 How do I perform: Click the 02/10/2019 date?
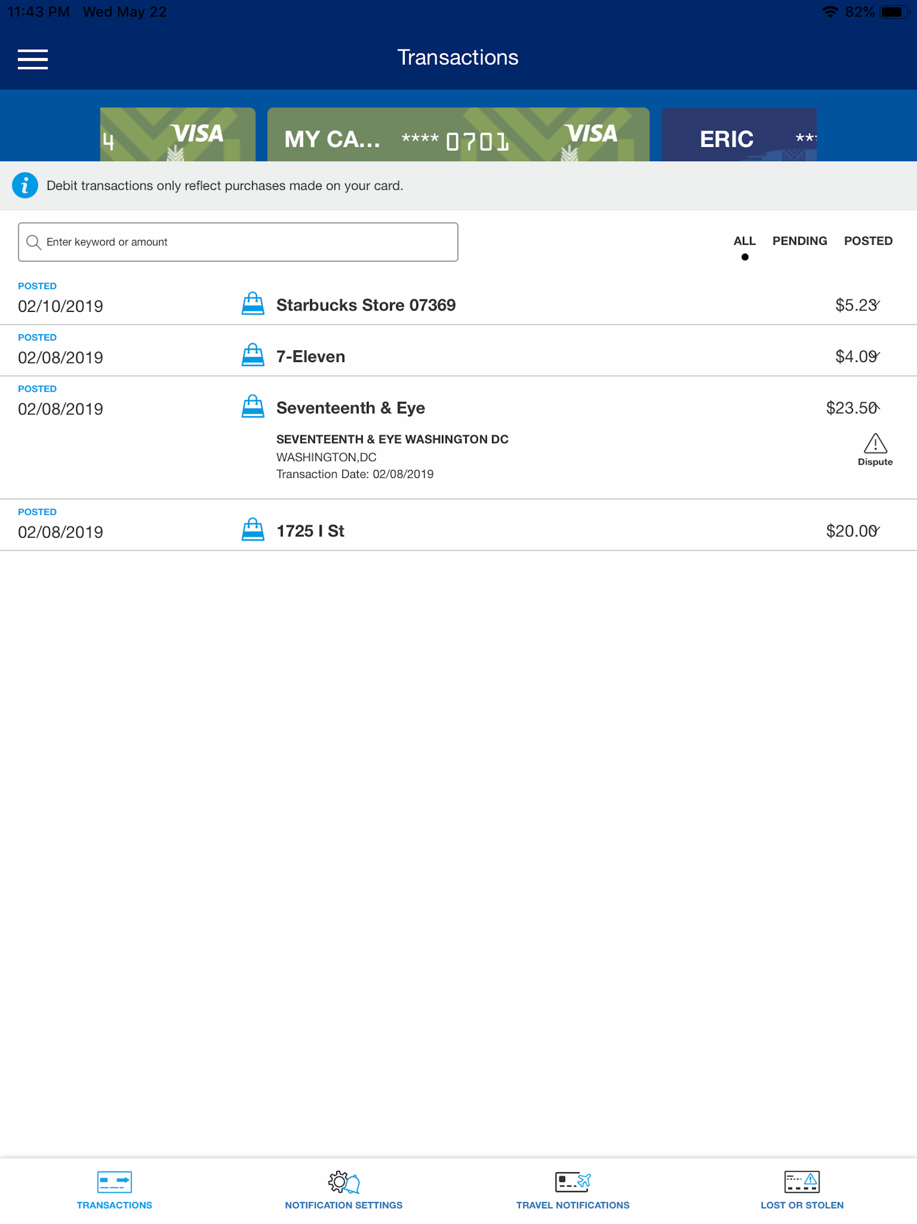60,306
